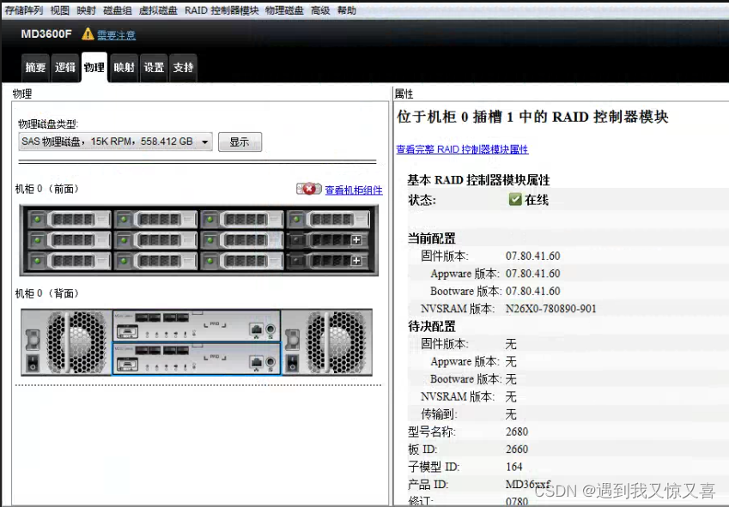
Task: Click the red error enclosure component icon
Action: pos(309,189)
